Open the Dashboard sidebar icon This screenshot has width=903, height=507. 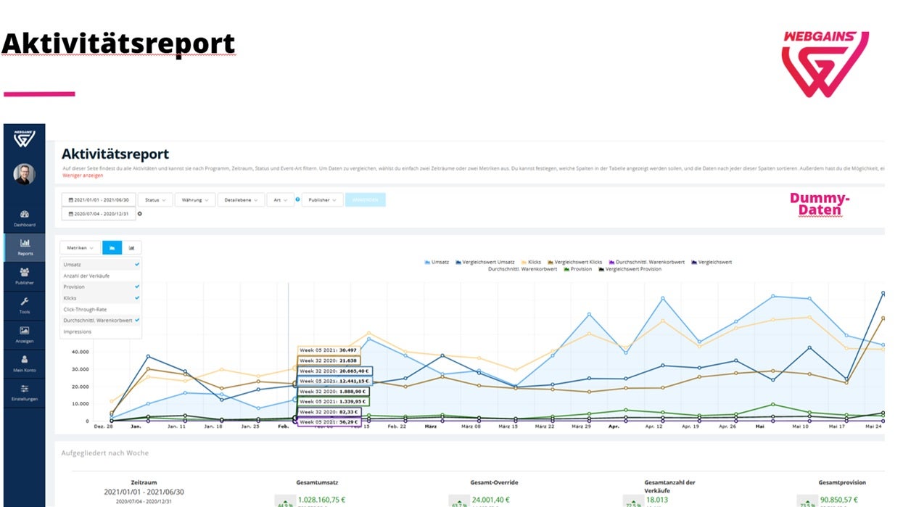(24, 218)
